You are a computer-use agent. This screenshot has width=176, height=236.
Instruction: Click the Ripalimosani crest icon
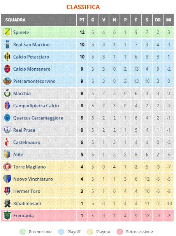7,203
